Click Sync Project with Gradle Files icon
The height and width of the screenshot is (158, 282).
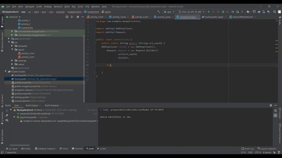point(259,12)
